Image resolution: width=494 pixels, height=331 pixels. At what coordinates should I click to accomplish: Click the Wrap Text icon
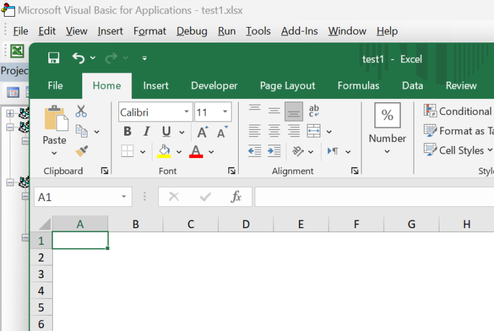coord(314,111)
